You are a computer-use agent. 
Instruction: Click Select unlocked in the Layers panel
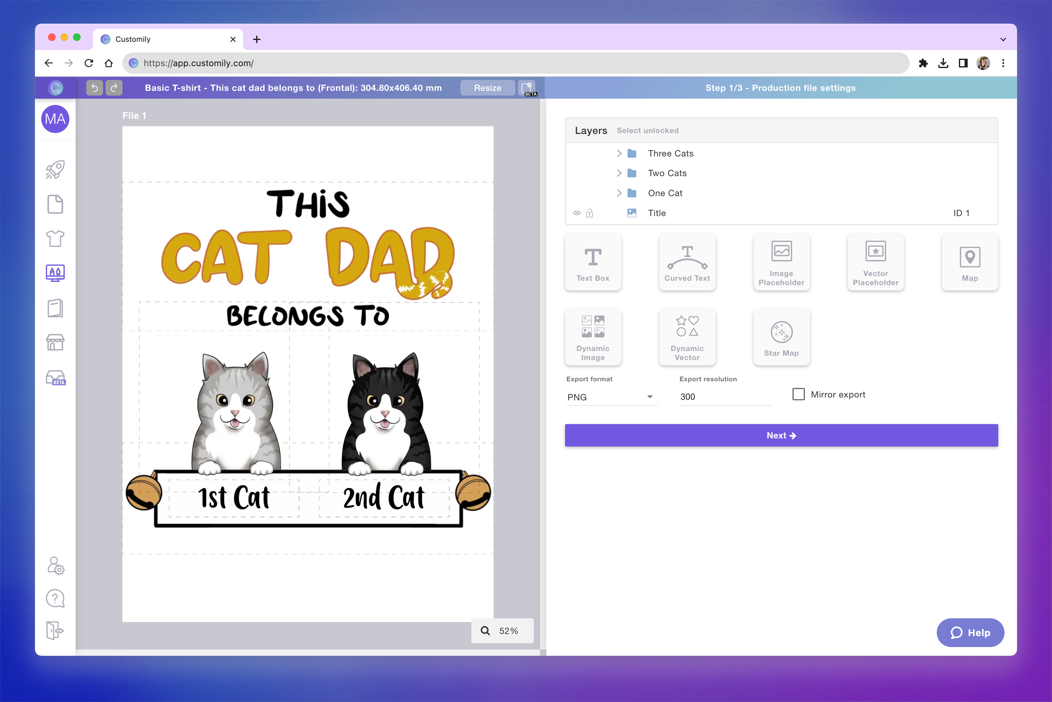[x=647, y=130]
